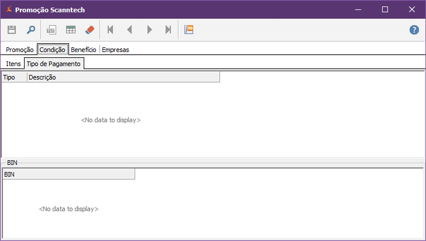426x241 pixels.
Task: Close the Promoção Scanntech window
Action: click(412, 9)
